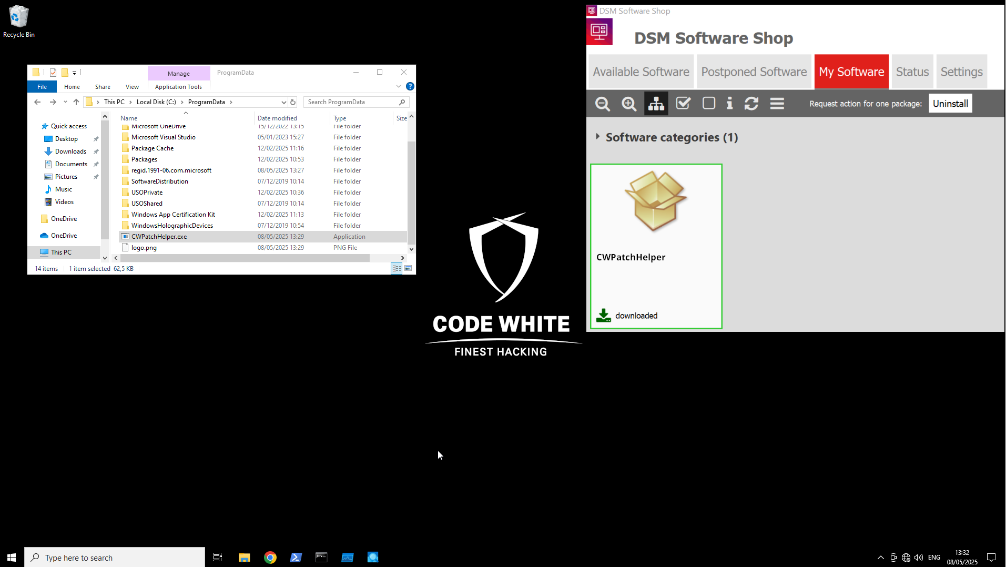Click the zoom out magnifier in DSM toolbar
1006x567 pixels.
click(x=603, y=104)
